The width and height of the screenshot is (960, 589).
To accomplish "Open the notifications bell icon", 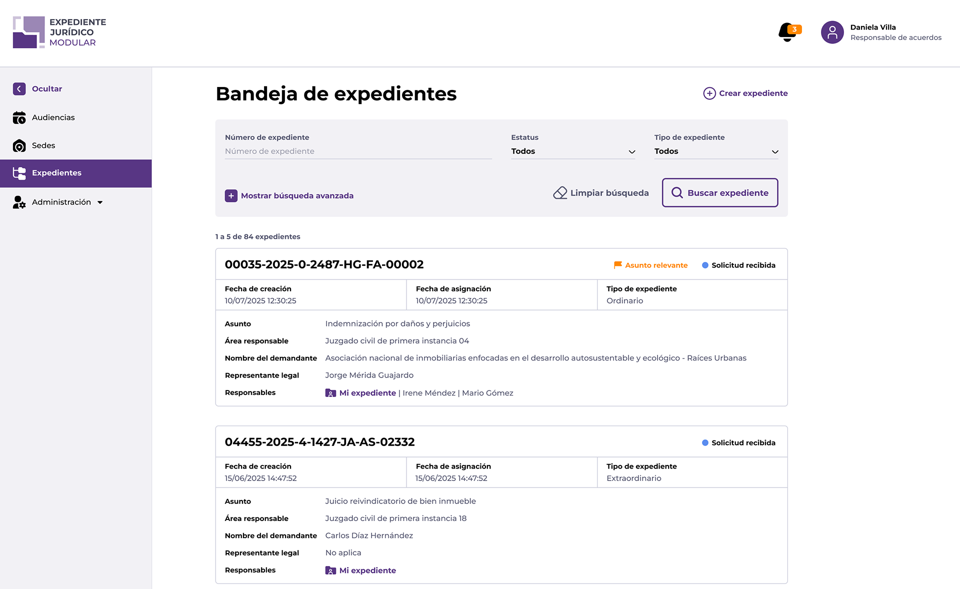I will tap(788, 32).
